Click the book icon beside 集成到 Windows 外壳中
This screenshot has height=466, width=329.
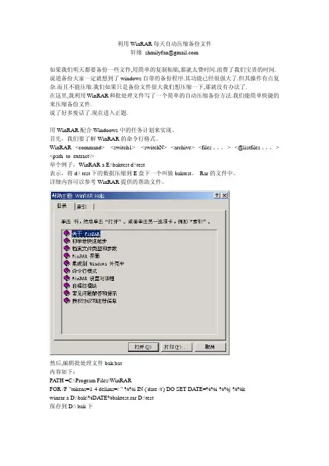point(67,264)
